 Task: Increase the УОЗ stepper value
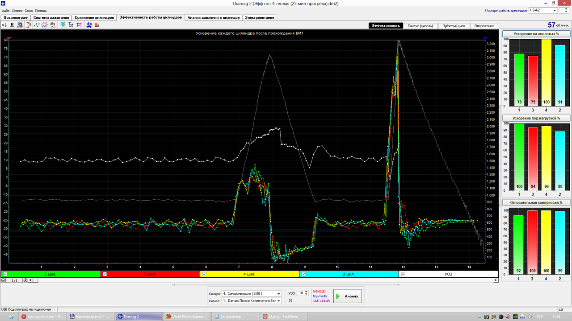(x=307, y=292)
